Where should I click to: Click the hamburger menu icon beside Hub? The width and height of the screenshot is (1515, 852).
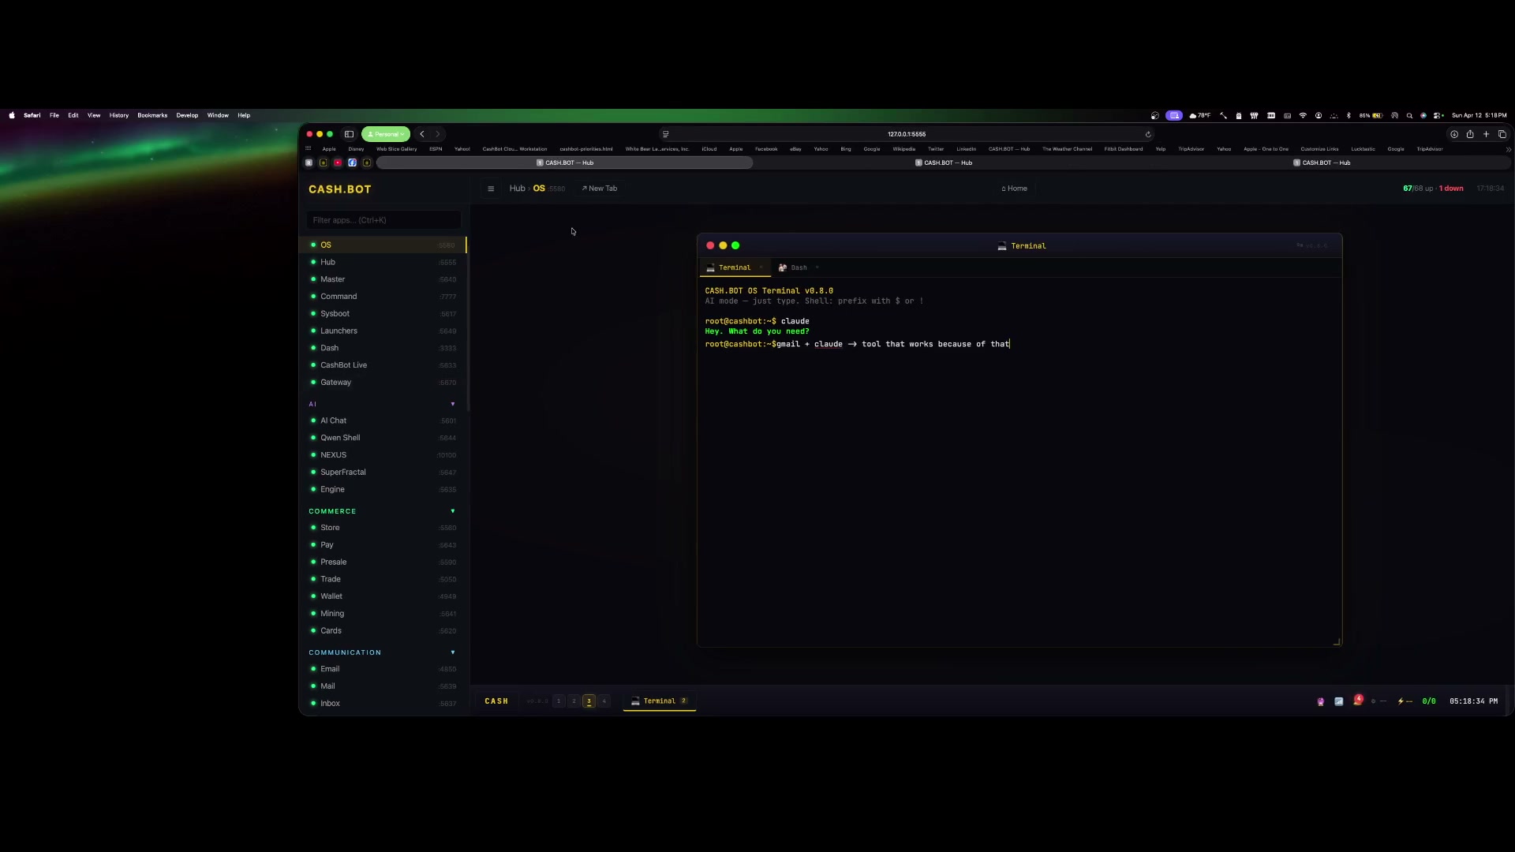point(491,189)
